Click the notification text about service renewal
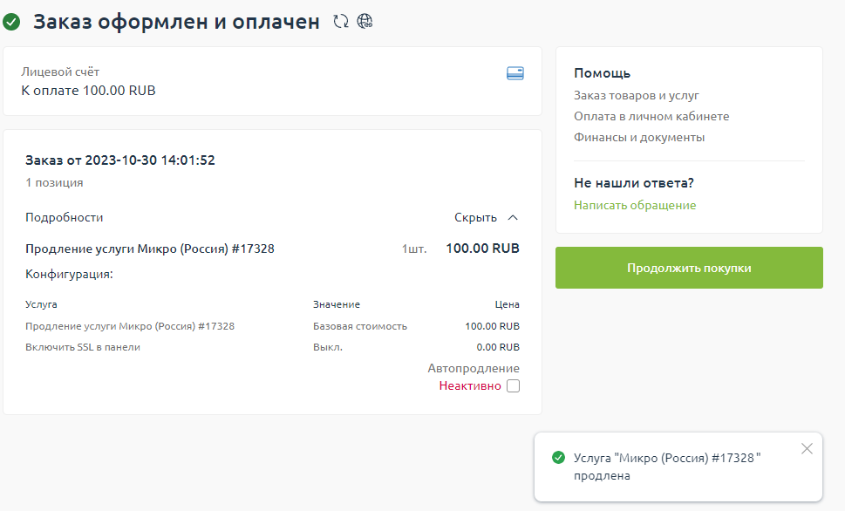The width and height of the screenshot is (845, 511). 667,467
